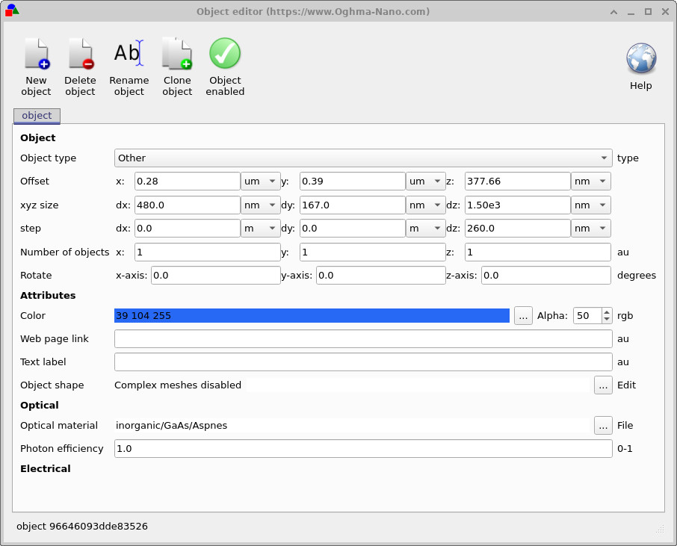Expand the xyz size dy unit dropdown
The width and height of the screenshot is (677, 546).
[425, 205]
